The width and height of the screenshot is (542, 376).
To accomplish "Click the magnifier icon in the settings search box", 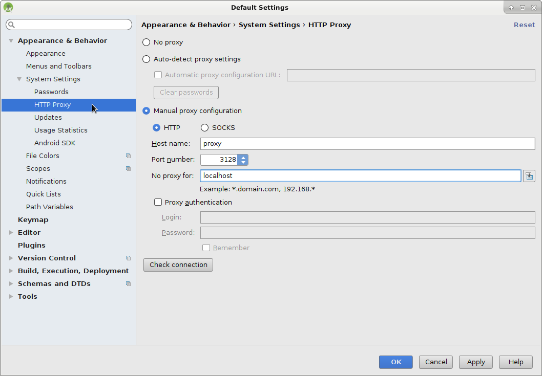I will [x=10, y=24].
